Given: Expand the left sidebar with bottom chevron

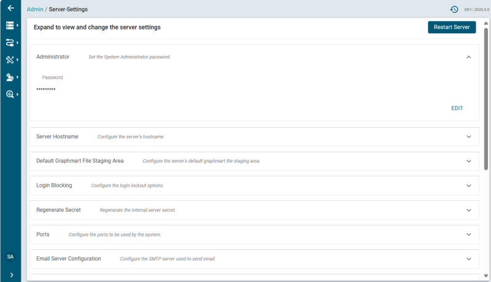Looking at the screenshot, I should pos(11,275).
